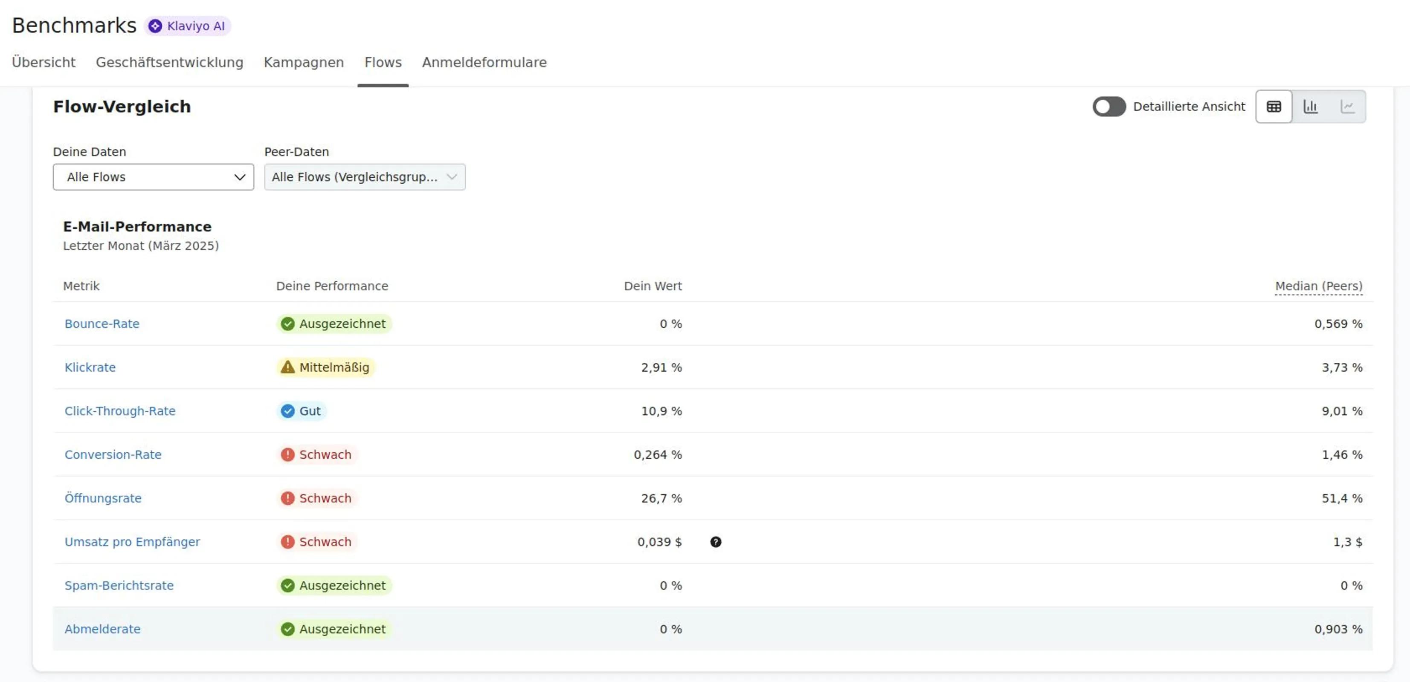Switch to table view icon
This screenshot has width=1410, height=682.
coord(1273,107)
